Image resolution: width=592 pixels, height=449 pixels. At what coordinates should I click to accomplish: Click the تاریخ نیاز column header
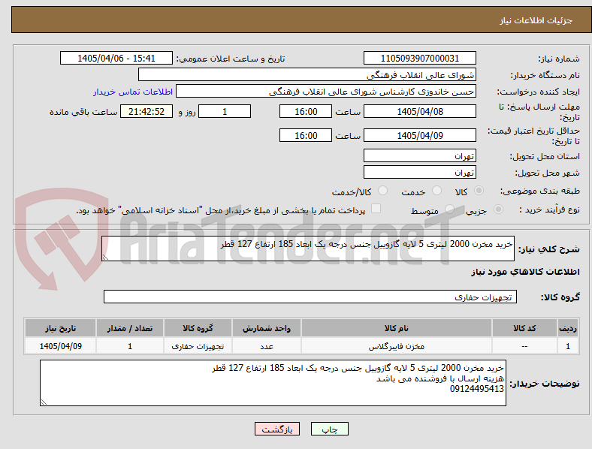(x=60, y=328)
